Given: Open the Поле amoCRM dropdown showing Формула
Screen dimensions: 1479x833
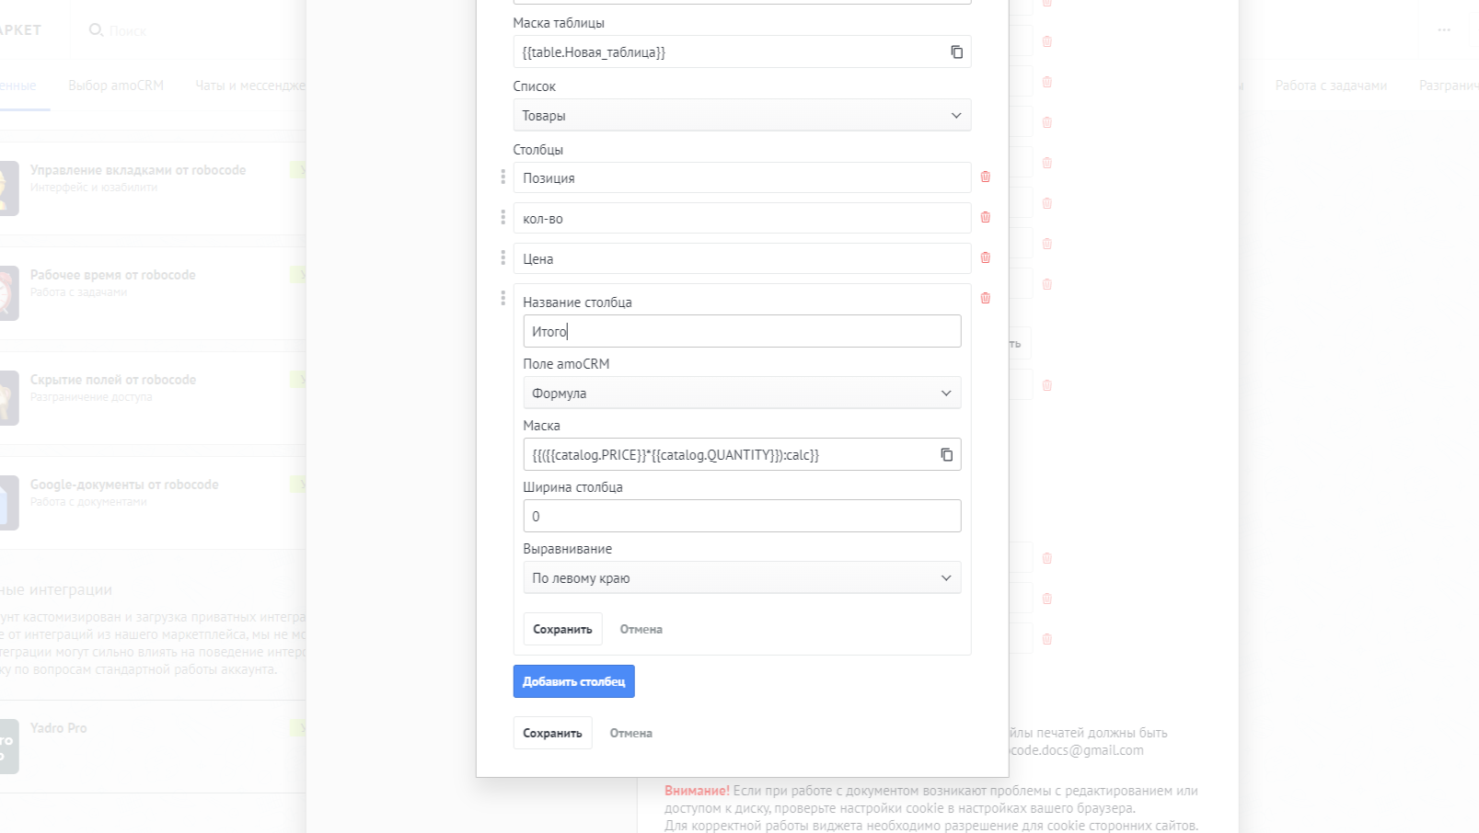Looking at the screenshot, I should (742, 393).
